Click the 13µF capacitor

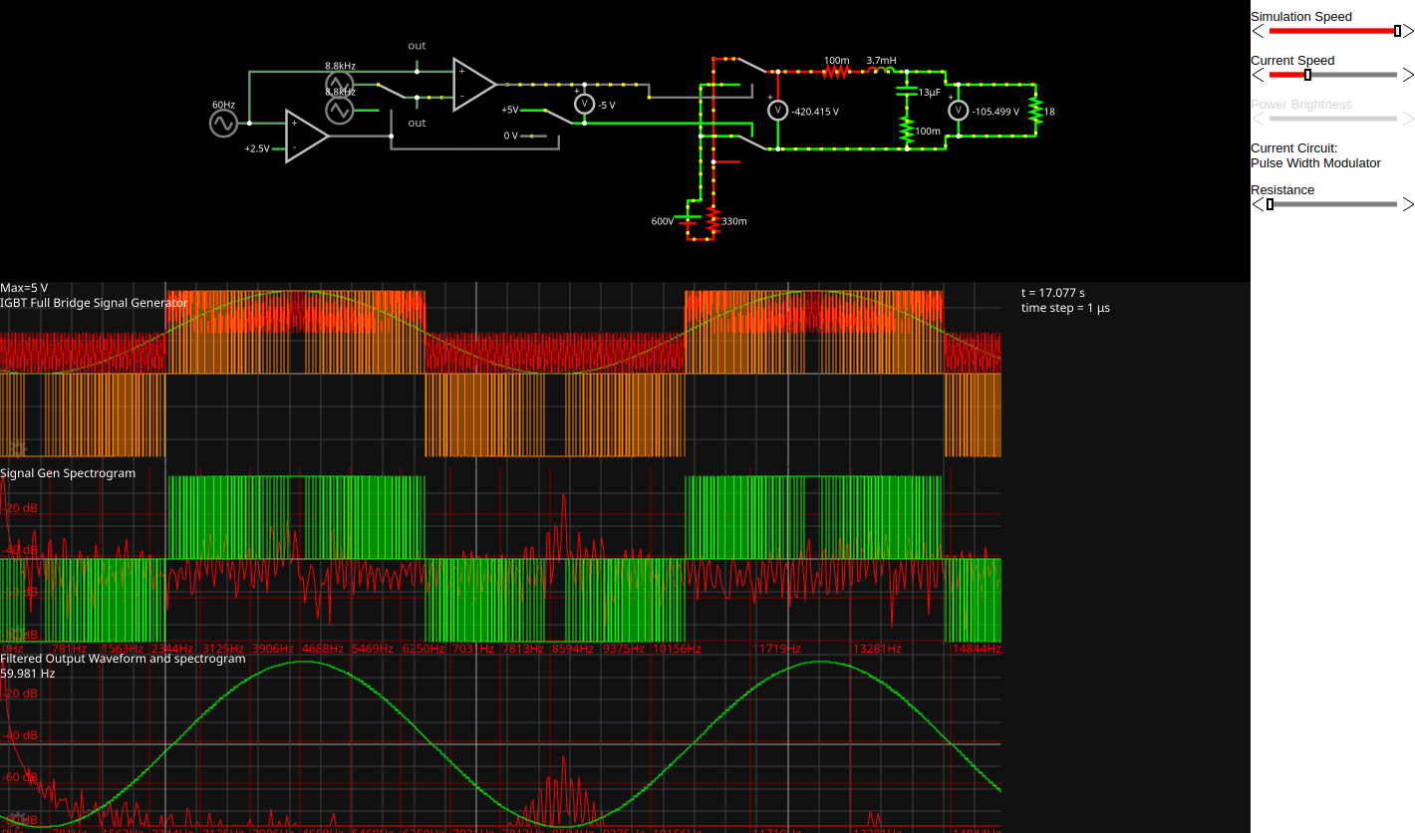906,92
